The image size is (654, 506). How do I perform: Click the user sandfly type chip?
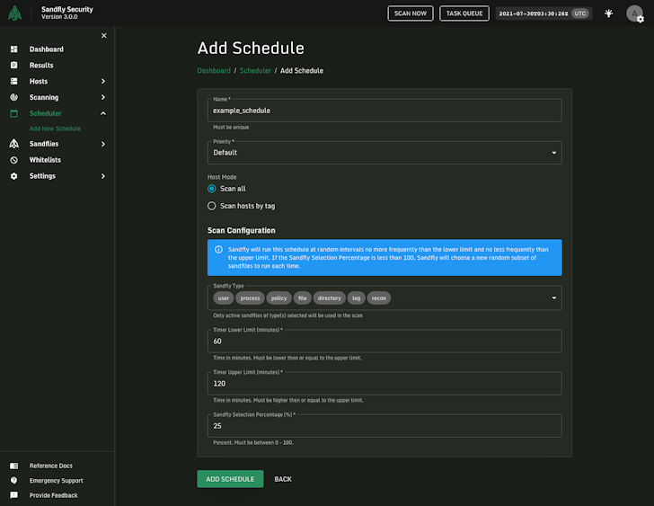(223, 297)
